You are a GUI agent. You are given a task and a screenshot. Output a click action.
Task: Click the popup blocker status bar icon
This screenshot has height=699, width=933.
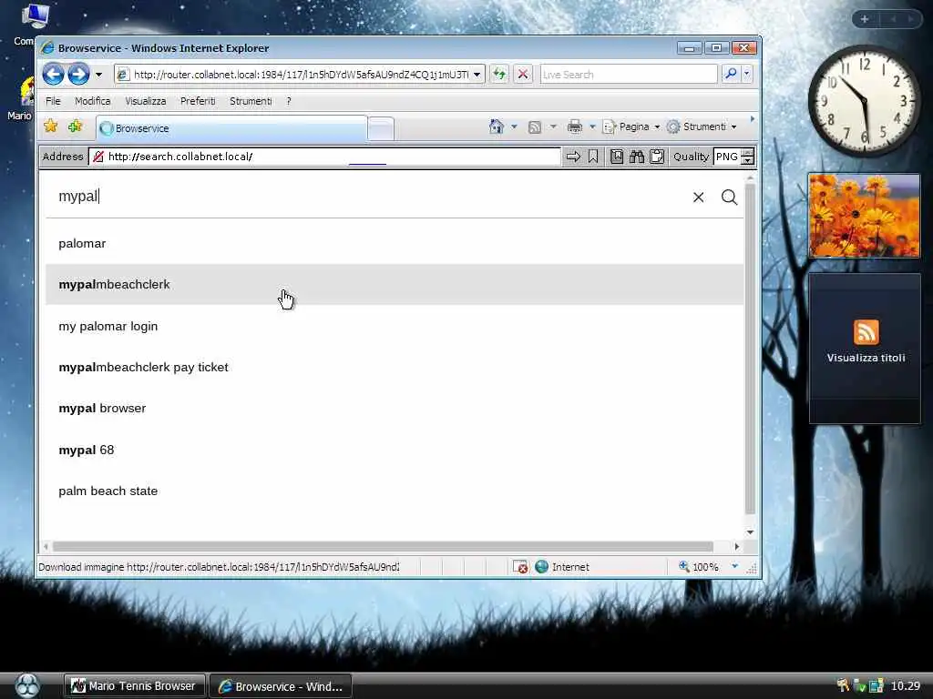(520, 567)
